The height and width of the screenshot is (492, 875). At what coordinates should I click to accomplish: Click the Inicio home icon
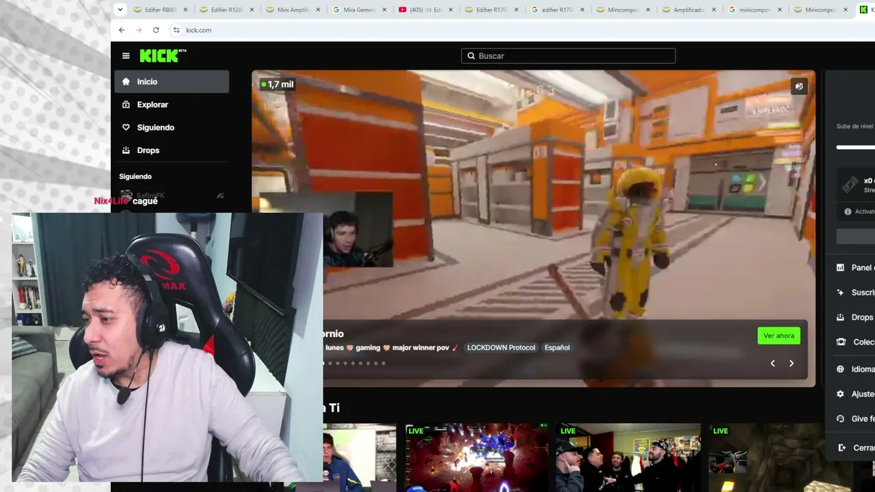(126, 81)
